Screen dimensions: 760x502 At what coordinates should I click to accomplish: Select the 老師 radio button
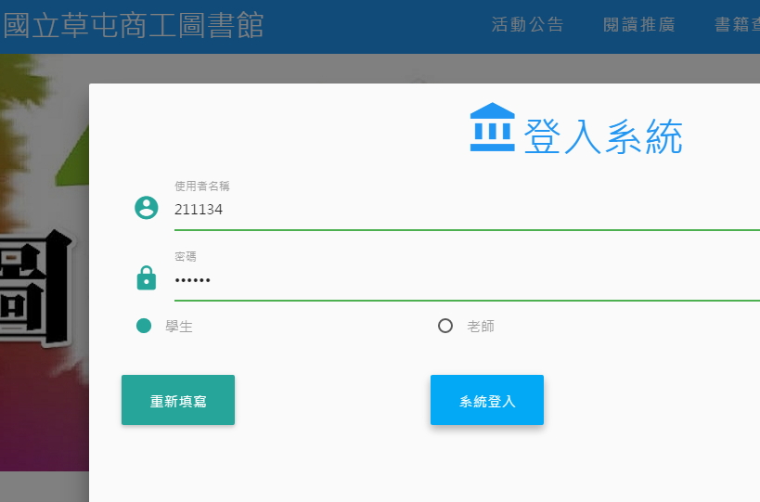pyautogui.click(x=445, y=326)
